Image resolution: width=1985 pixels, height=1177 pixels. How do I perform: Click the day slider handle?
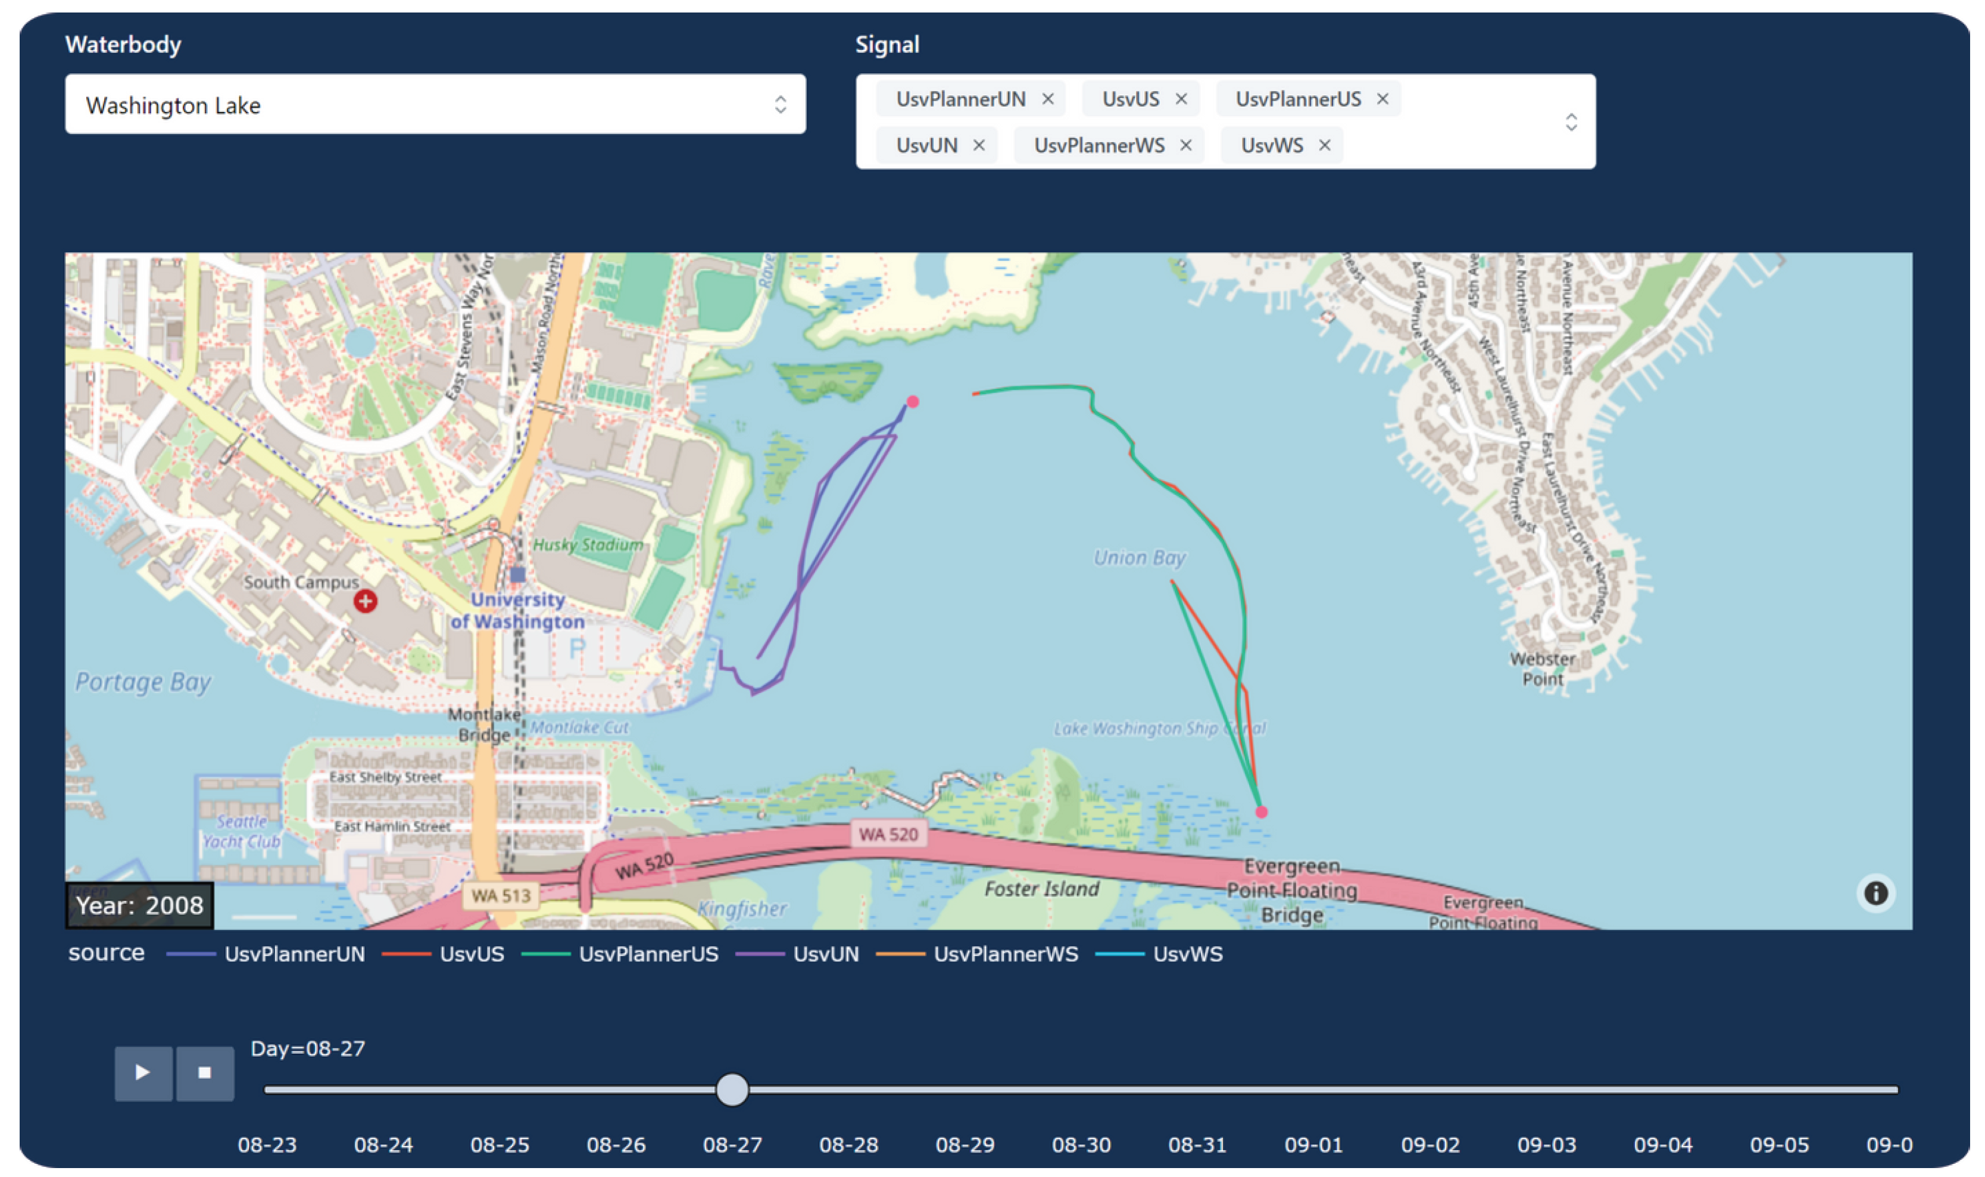coord(731,1089)
